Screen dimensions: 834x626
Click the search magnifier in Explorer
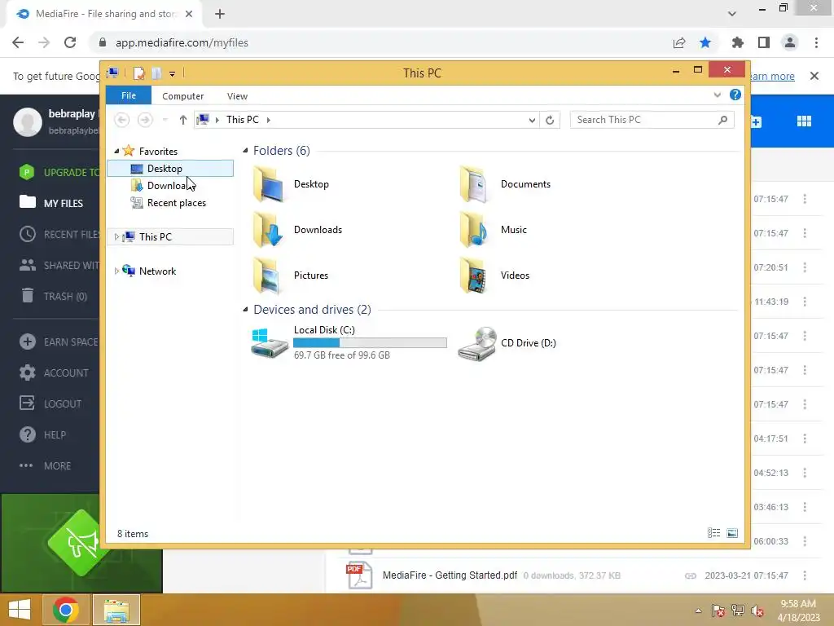coord(723,120)
